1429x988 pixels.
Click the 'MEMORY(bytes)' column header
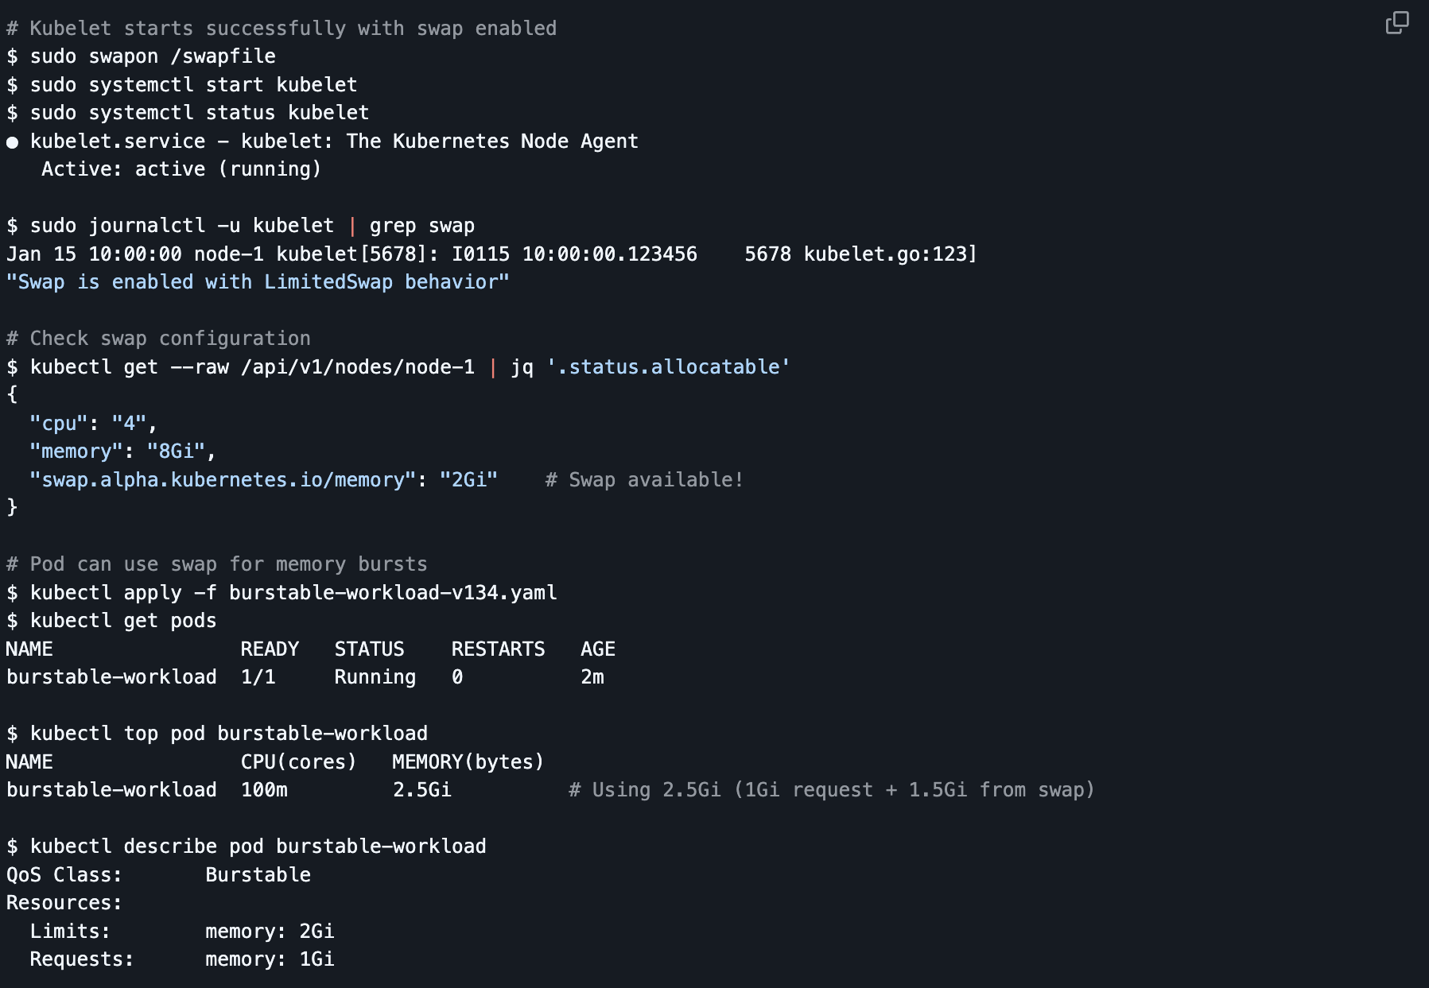(468, 762)
